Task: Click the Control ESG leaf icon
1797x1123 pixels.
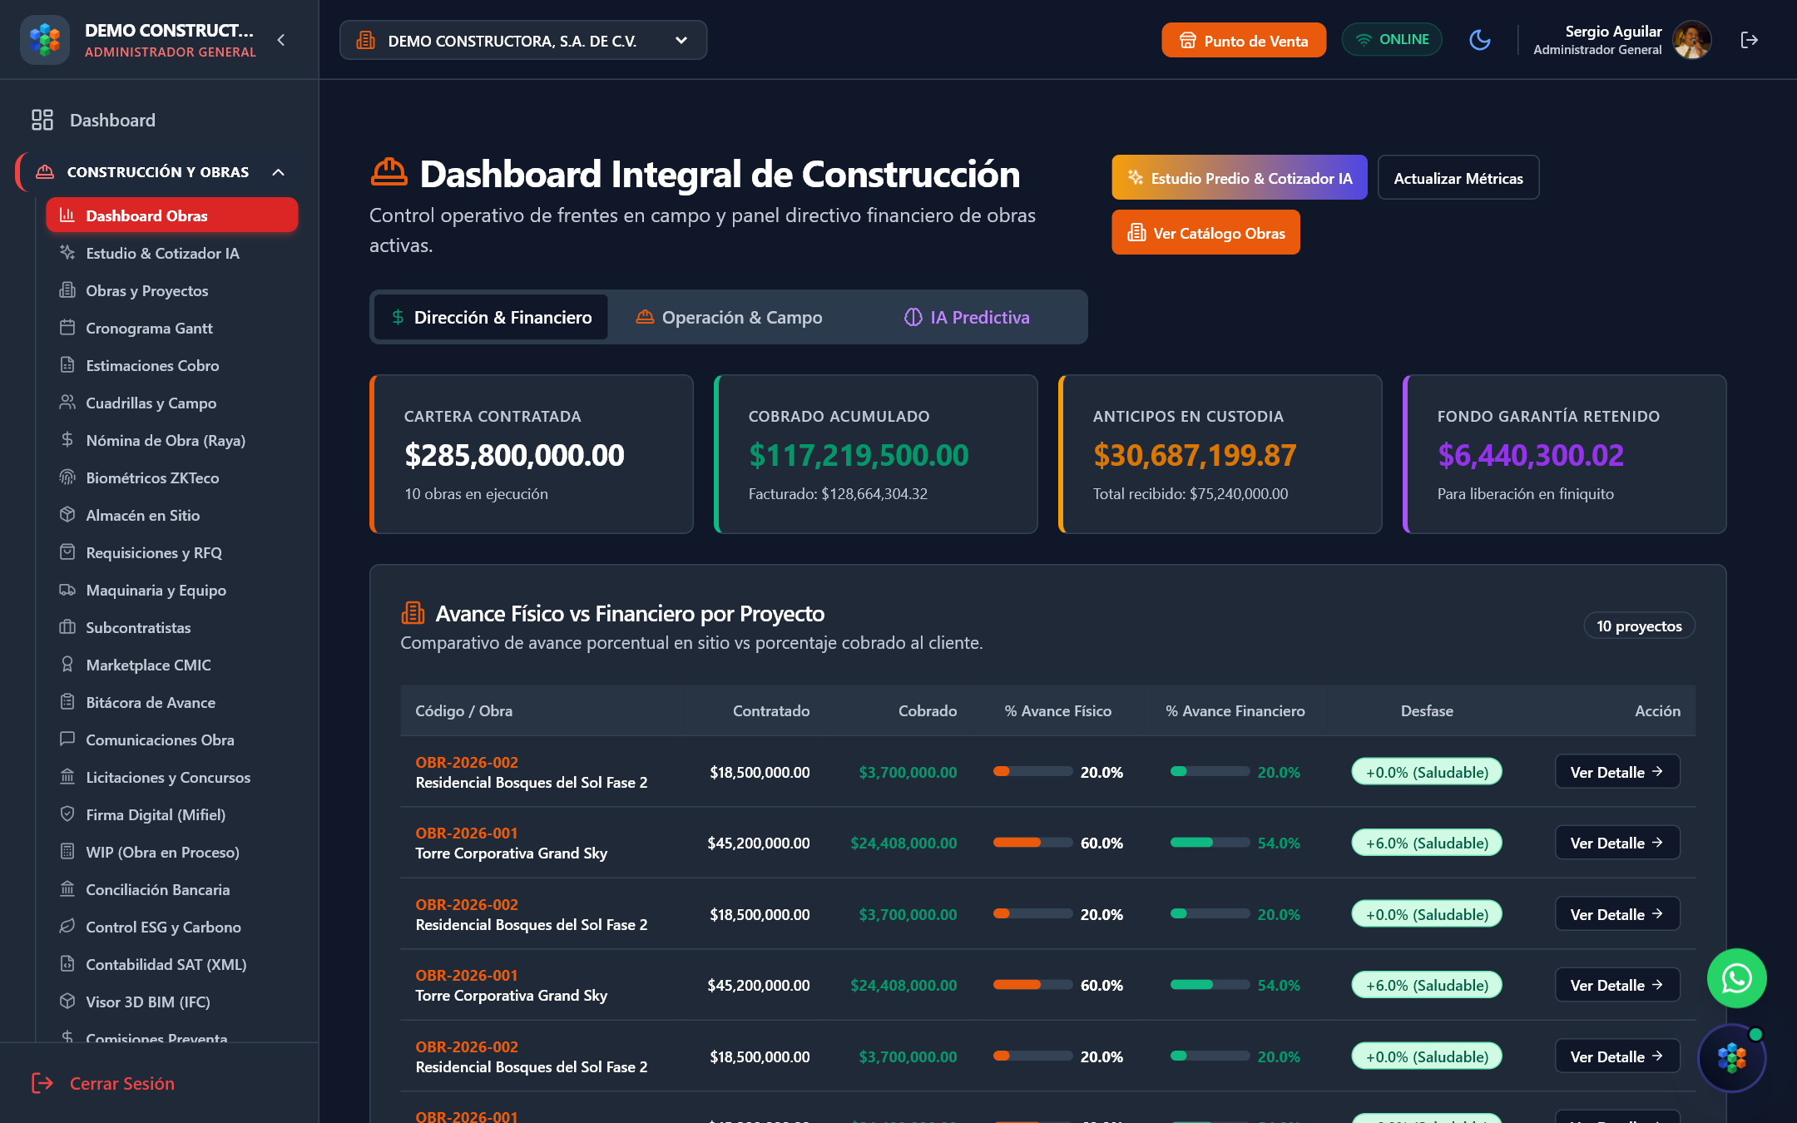Action: (x=67, y=927)
